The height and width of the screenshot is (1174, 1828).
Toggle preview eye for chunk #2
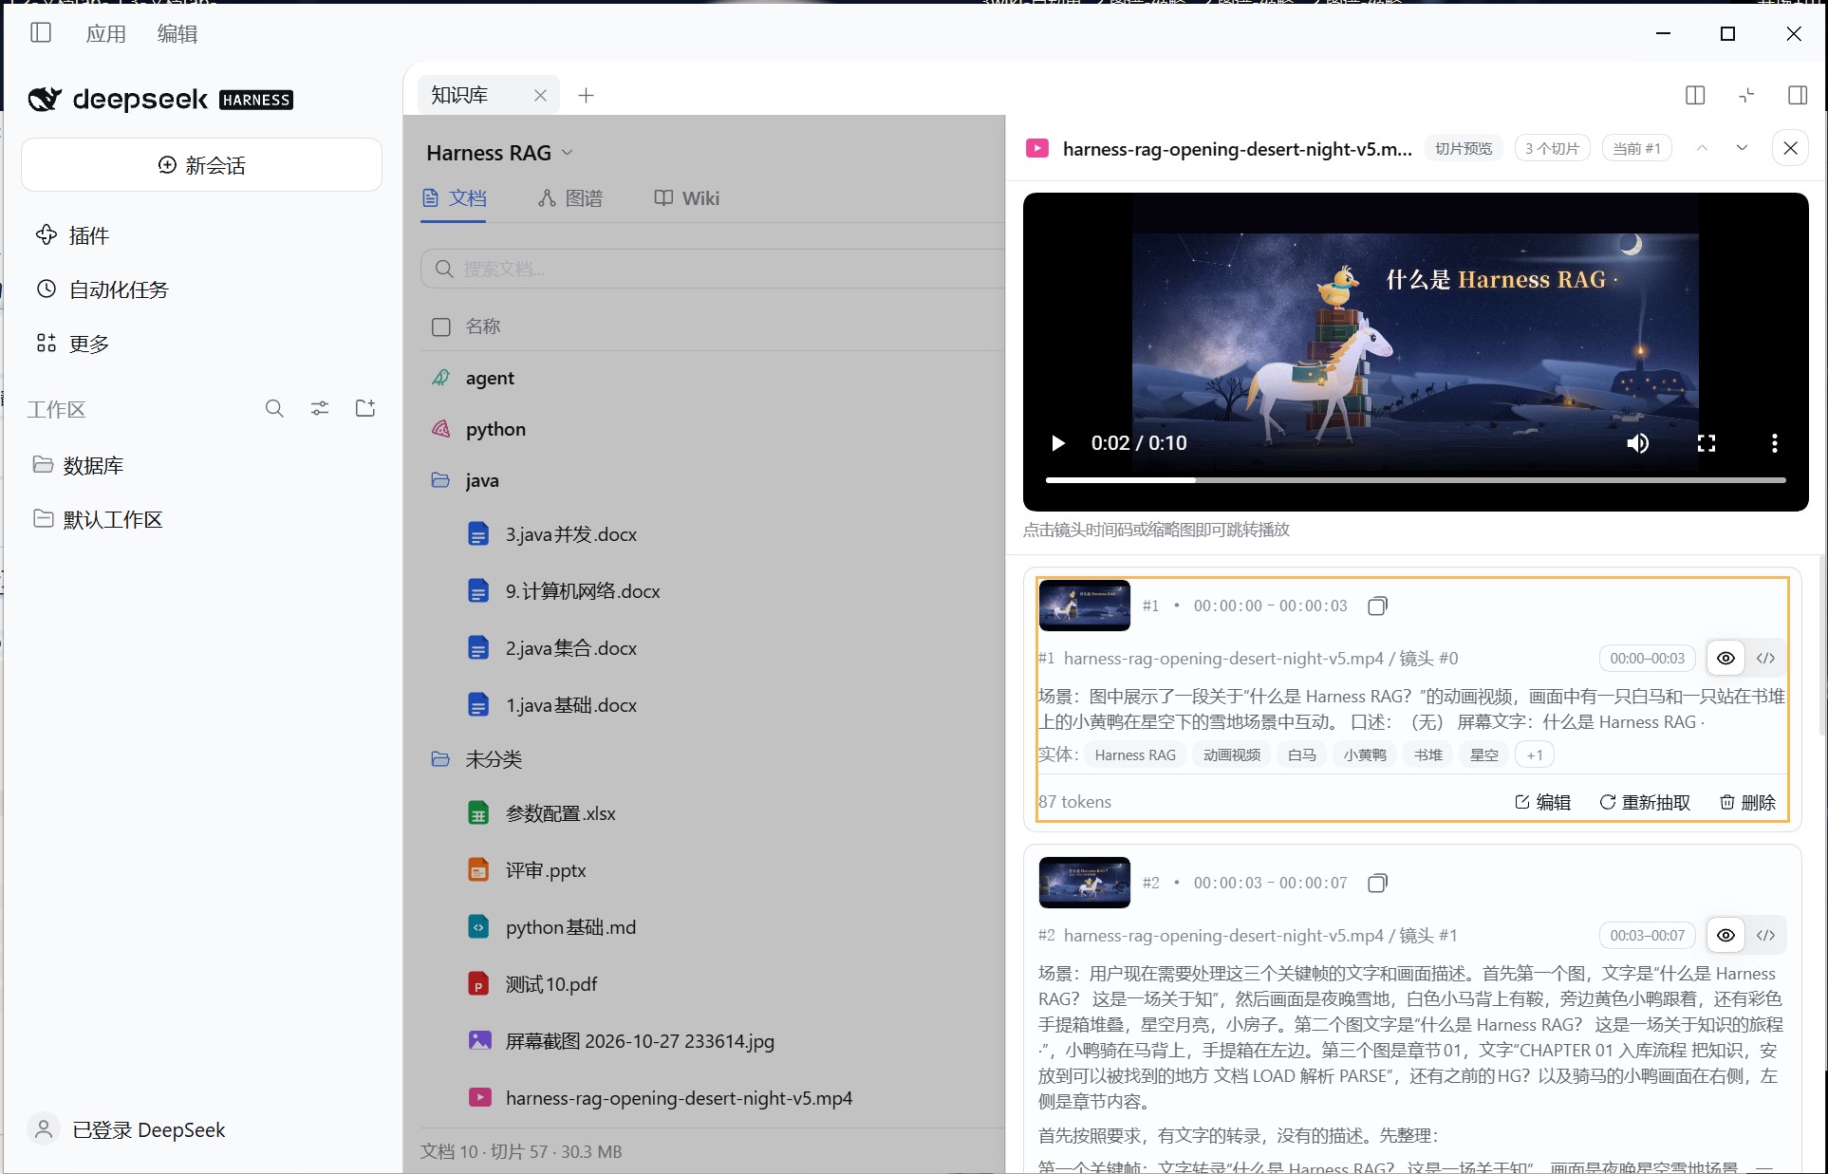coord(1725,935)
